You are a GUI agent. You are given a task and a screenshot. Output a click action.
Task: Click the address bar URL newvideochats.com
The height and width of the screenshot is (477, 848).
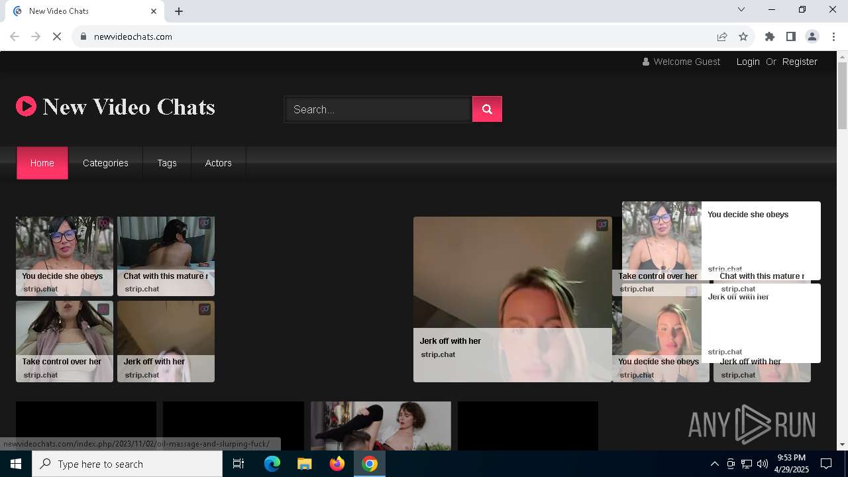(133, 36)
